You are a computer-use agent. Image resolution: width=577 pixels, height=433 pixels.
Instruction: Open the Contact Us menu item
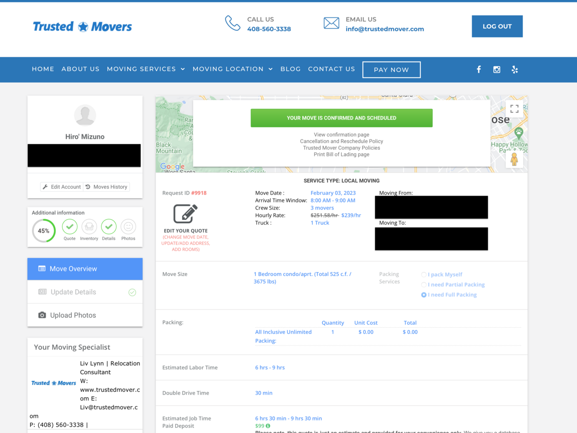331,69
